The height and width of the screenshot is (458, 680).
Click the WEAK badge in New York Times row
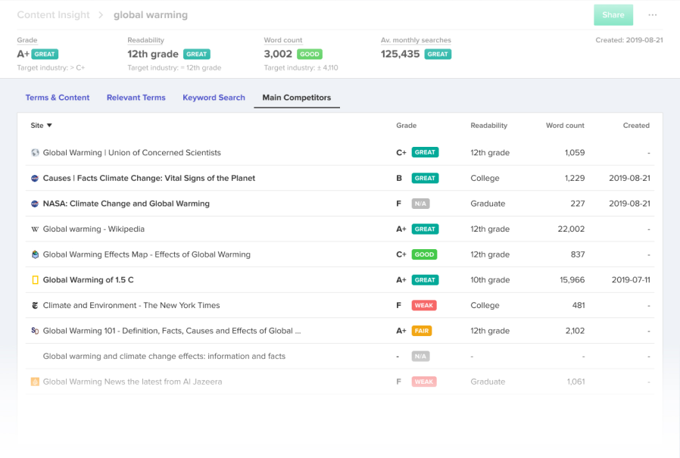[x=424, y=305]
